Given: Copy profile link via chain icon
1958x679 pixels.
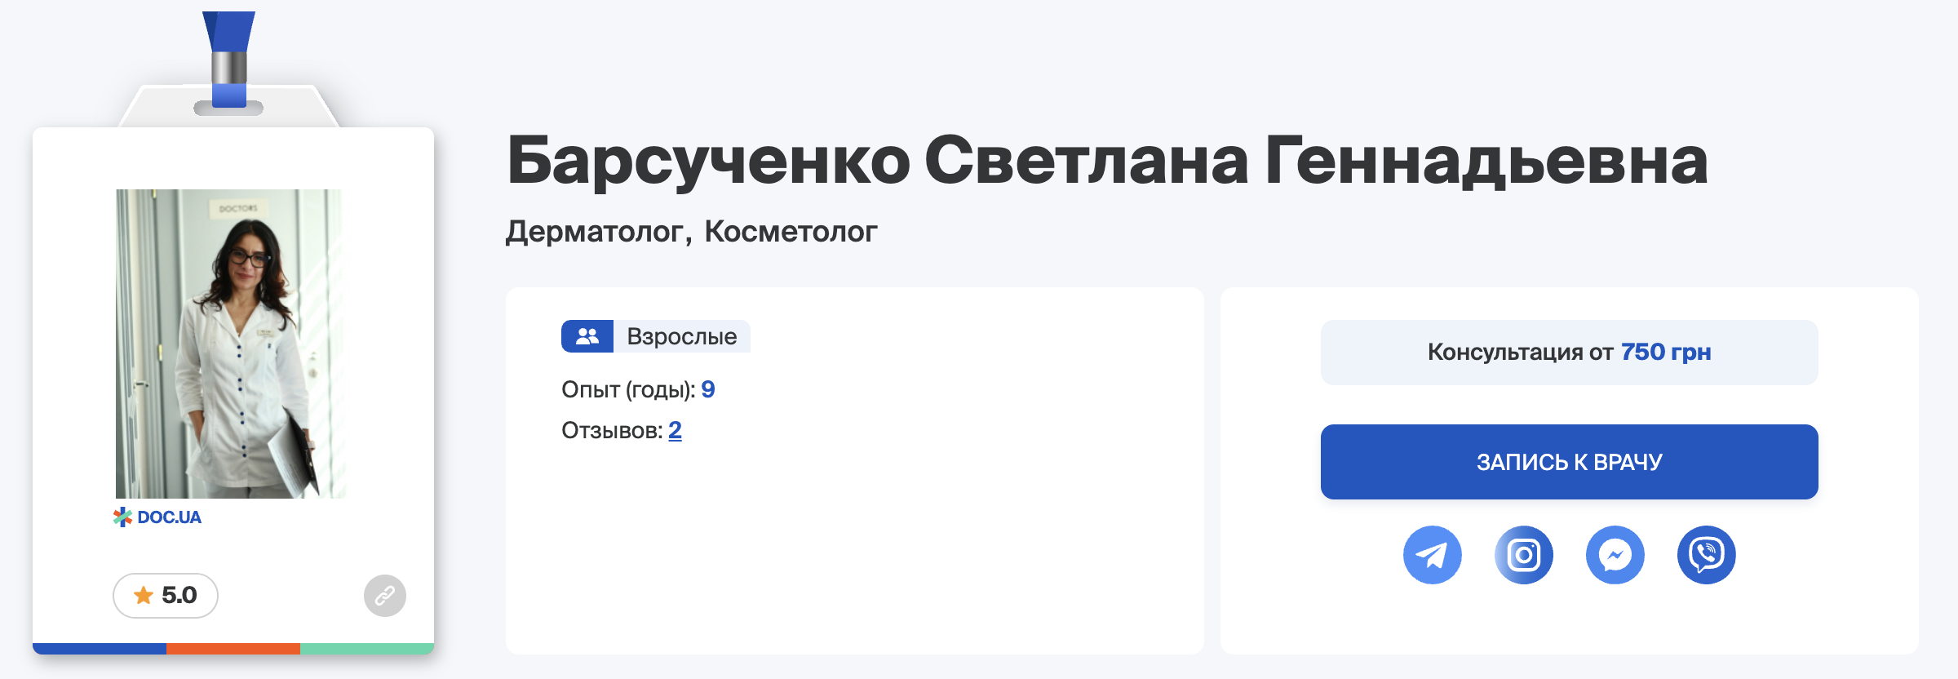Looking at the screenshot, I should (385, 596).
